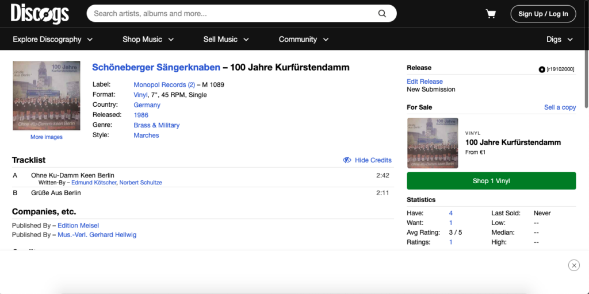Open Schöneberger Sängerknaben artist link

tap(156, 68)
